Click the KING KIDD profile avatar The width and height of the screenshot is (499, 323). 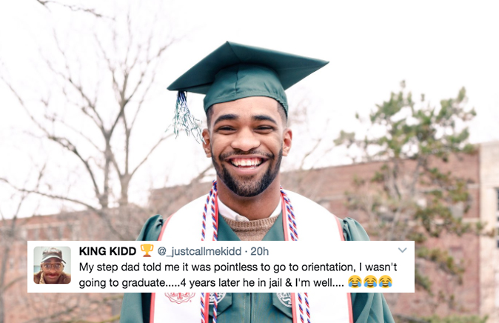pos(52,265)
